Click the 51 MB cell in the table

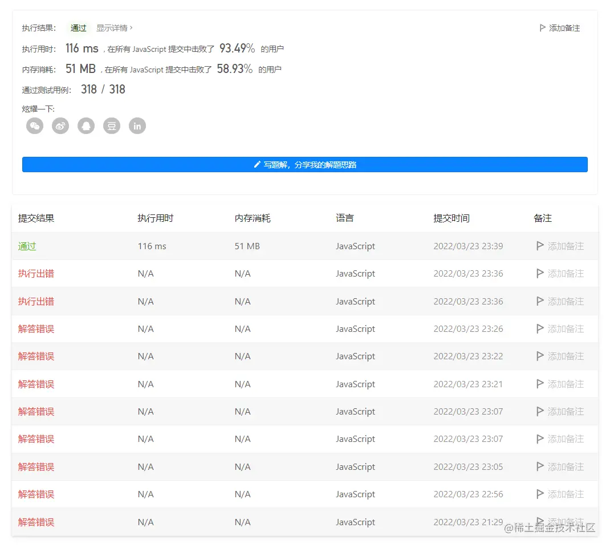tap(247, 246)
